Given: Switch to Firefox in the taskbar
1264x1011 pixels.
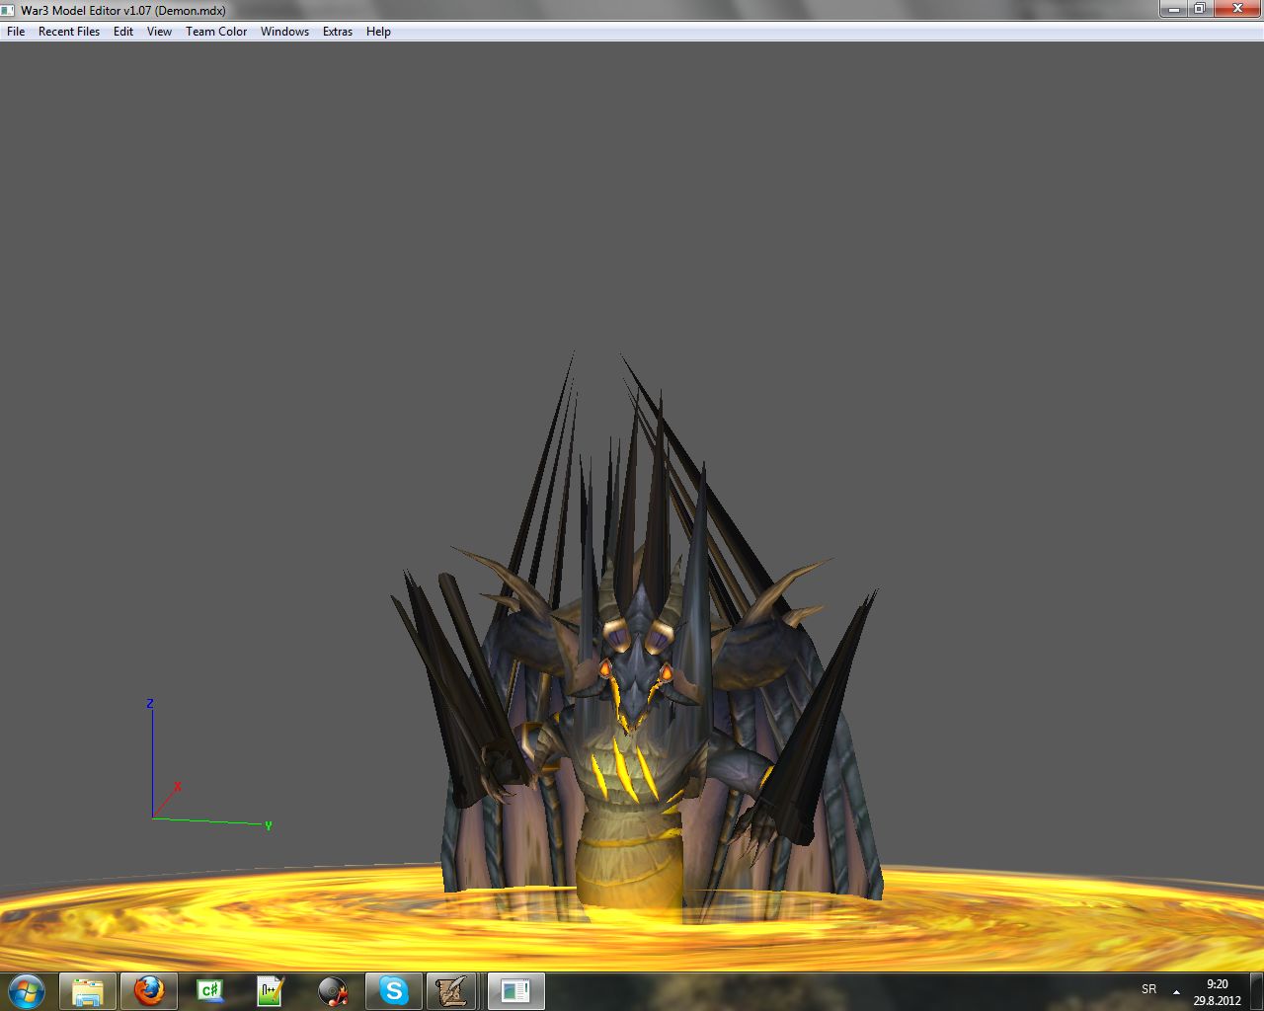Looking at the screenshot, I should 149,991.
